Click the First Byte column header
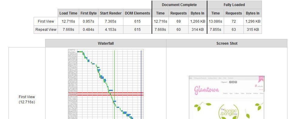 point(89,13)
